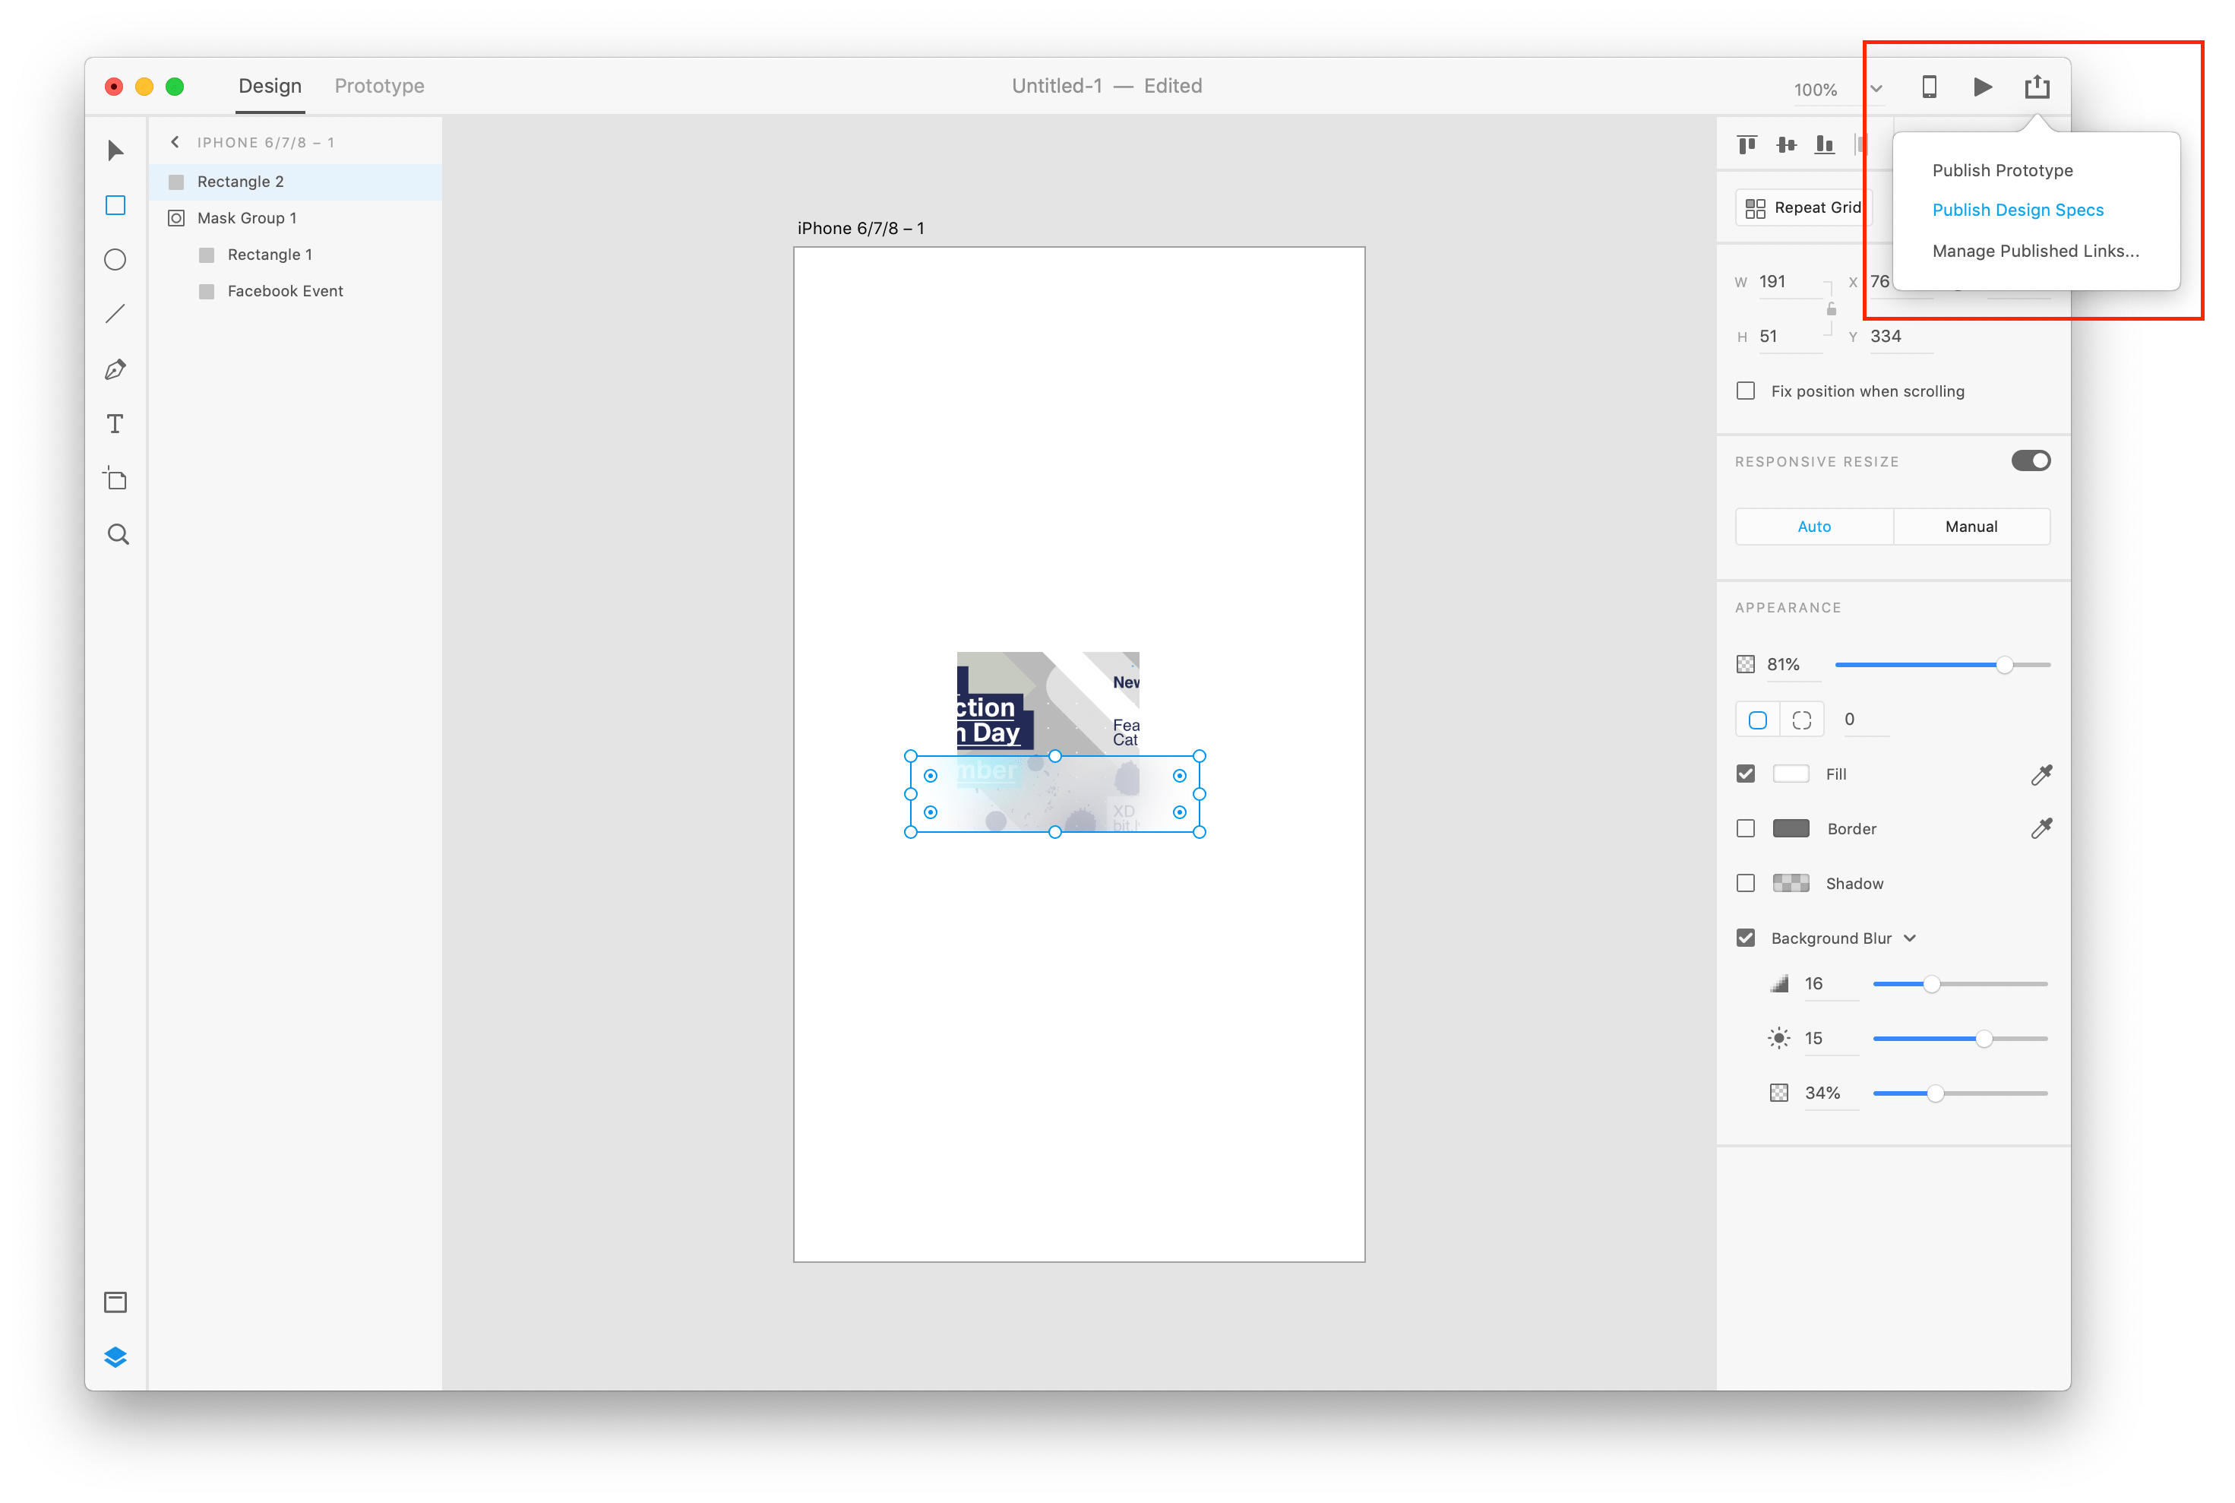
Task: Click the Manual resize button
Action: point(1971,527)
